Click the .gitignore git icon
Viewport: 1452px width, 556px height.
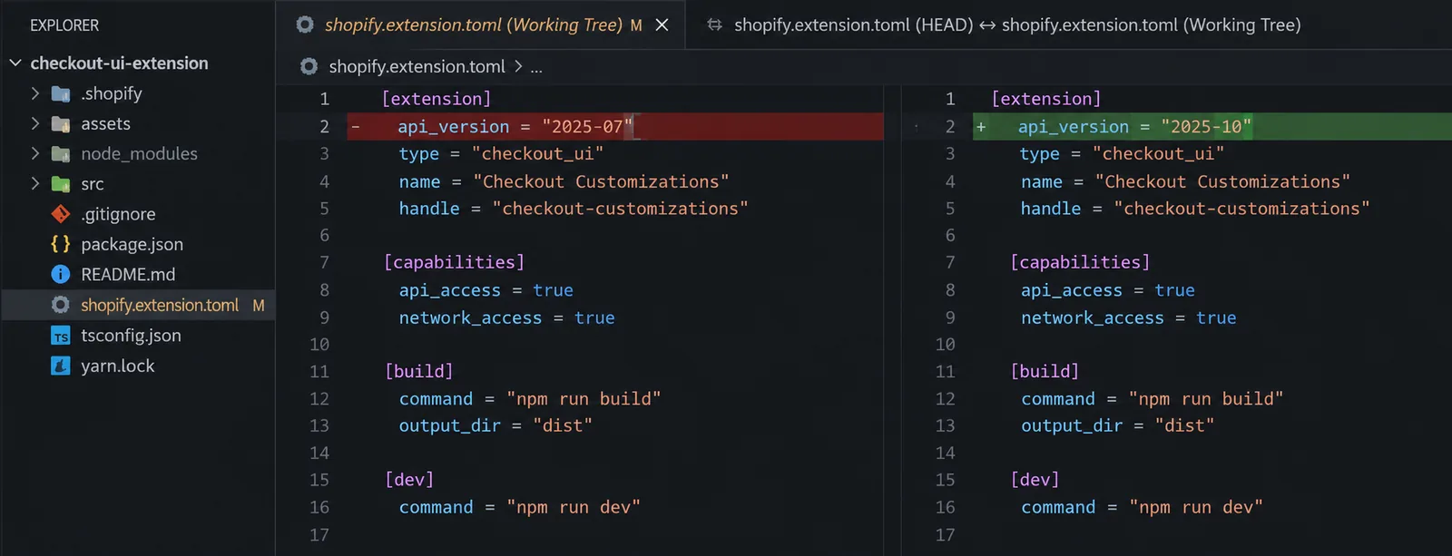[x=61, y=214]
